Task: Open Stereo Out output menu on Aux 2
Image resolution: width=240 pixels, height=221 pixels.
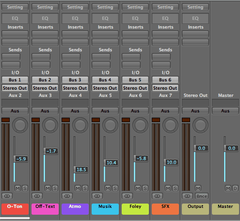Action: (15, 88)
